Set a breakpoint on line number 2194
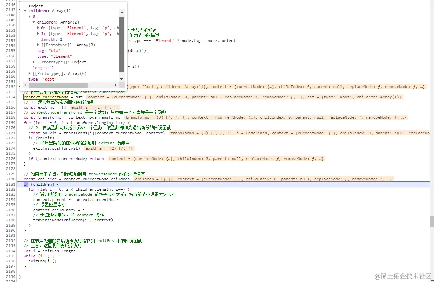 tap(11, 251)
